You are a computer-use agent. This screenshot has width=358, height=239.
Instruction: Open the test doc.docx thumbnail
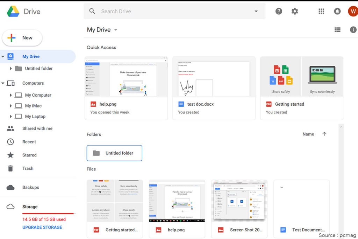pyautogui.click(x=214, y=77)
